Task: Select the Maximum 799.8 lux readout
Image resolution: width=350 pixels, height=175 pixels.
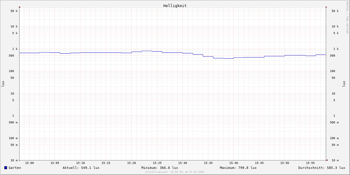Action: [x=238, y=168]
